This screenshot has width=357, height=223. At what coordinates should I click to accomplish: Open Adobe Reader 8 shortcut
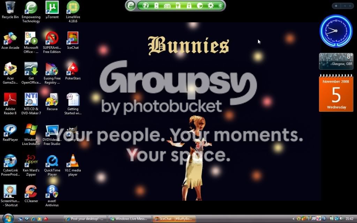tap(10, 104)
